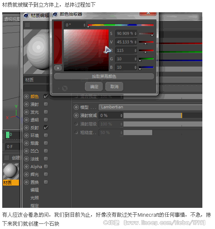Click the S saturation slider bar
This screenshot has height=229, width=215.
click(146, 34)
